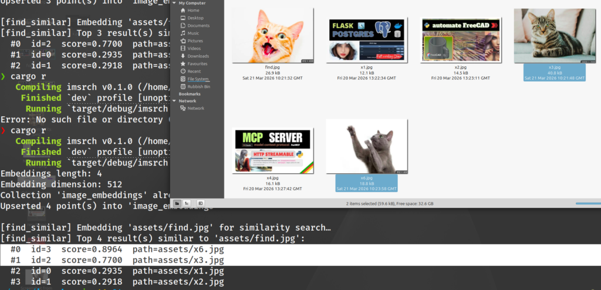
Task: Select the x6.jpg grey cat thumbnail
Action: pyautogui.click(x=367, y=147)
